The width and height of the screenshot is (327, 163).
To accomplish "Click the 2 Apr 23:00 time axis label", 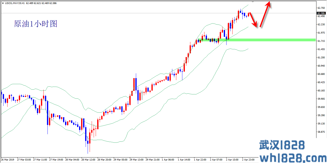I will 248,159.
